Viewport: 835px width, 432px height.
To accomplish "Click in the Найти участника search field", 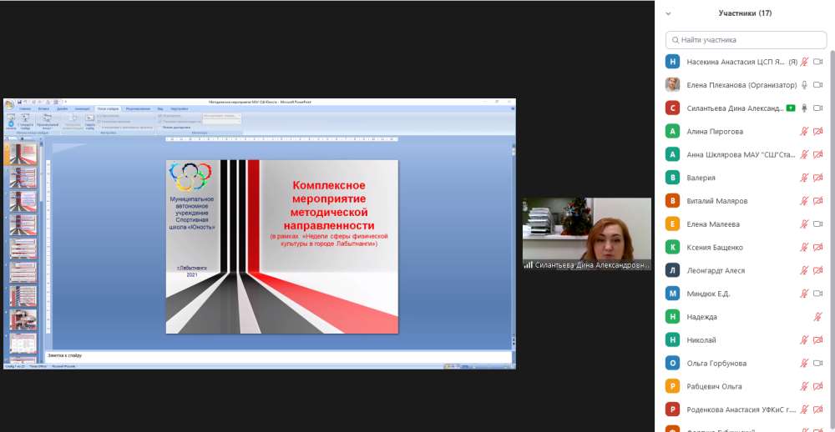I will (x=746, y=40).
